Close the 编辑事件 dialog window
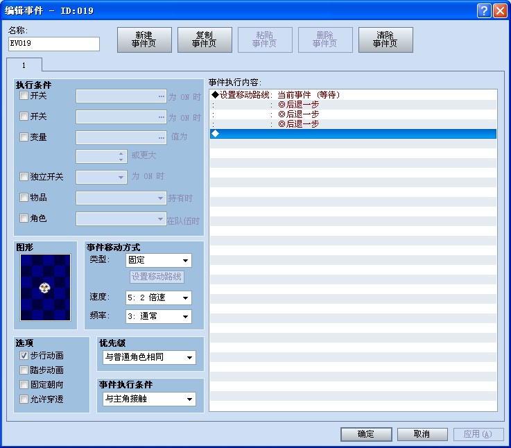Image resolution: width=511 pixels, height=448 pixels. (500, 11)
